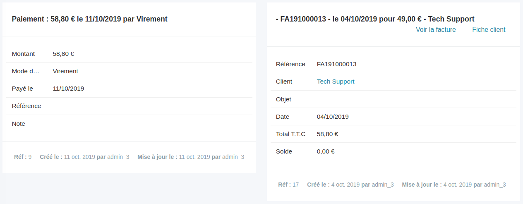Click the Tech Support client link

336,82
